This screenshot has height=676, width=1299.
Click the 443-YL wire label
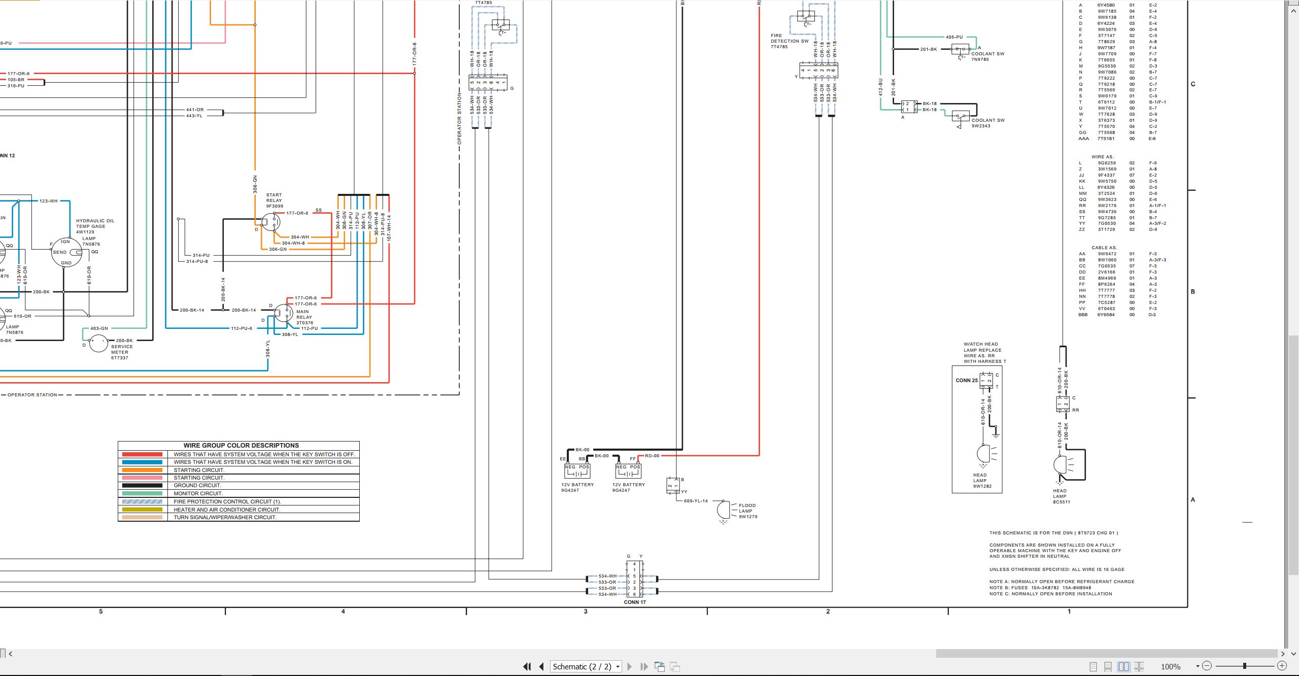[194, 116]
